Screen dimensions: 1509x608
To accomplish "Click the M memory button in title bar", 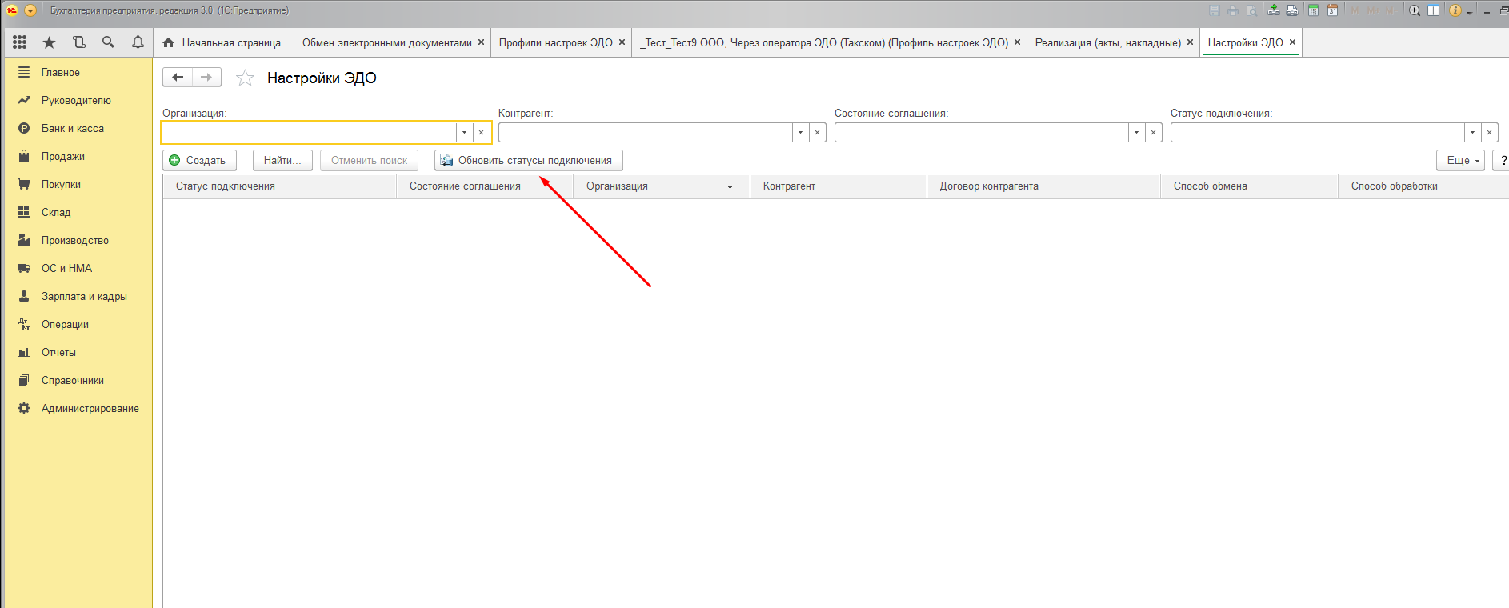I will (x=1355, y=10).
